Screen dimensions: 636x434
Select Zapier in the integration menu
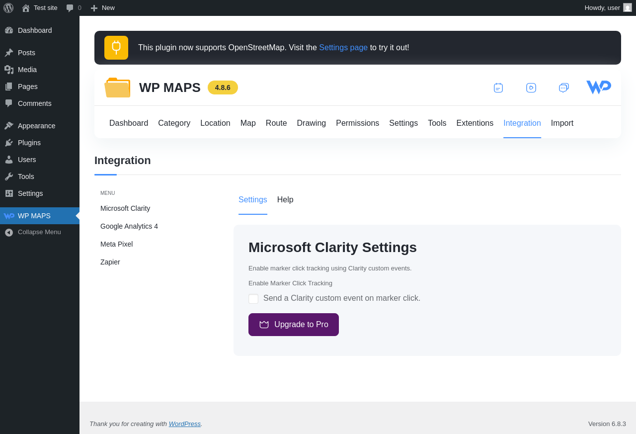coord(110,262)
